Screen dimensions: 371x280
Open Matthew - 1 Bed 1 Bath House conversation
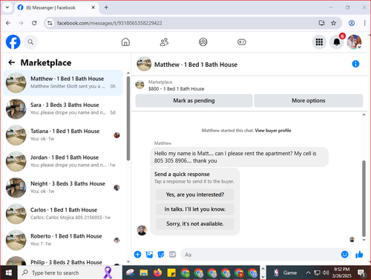pyautogui.click(x=63, y=82)
